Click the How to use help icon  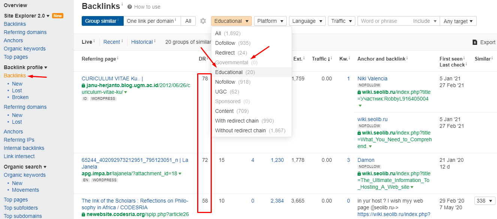(x=130, y=7)
